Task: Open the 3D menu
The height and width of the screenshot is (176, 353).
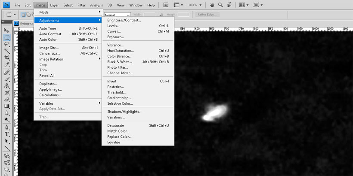Action: coord(110,5)
